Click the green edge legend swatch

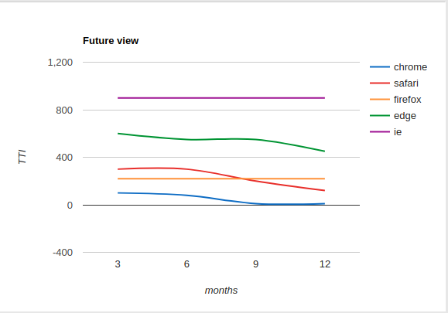tap(380, 116)
